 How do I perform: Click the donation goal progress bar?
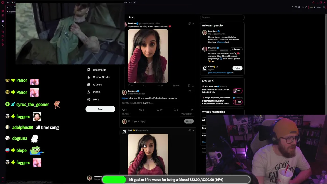tap(176, 180)
